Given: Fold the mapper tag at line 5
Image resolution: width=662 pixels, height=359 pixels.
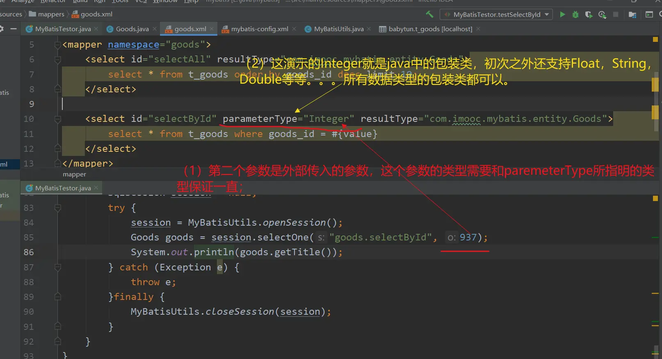Looking at the screenshot, I should [x=58, y=45].
